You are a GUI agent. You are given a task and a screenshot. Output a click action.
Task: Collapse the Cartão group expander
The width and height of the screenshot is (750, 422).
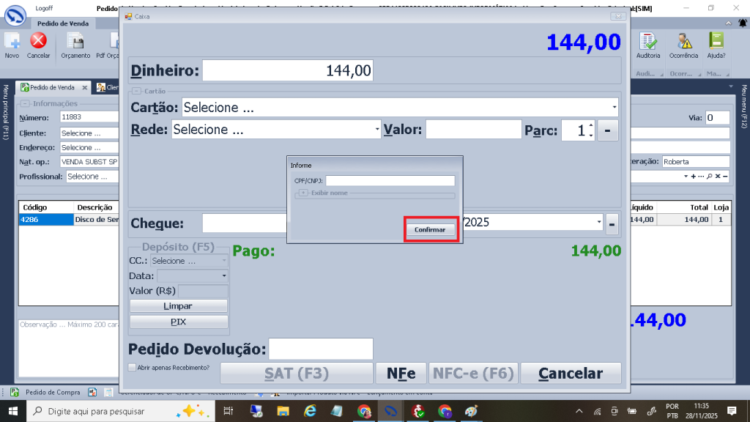136,91
